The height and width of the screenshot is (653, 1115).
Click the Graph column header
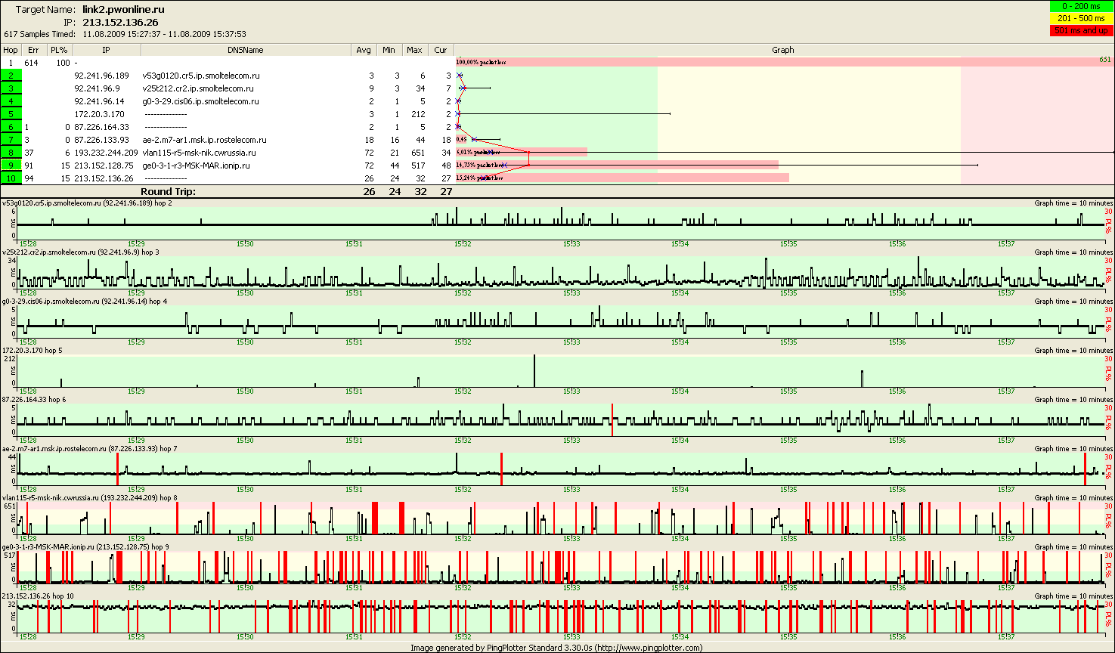(783, 50)
